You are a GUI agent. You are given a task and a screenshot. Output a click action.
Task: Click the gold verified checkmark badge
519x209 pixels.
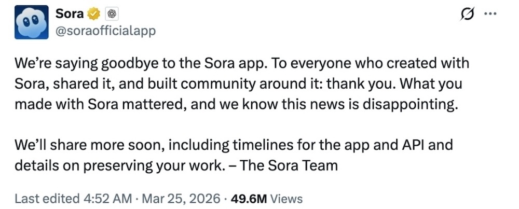(94, 14)
